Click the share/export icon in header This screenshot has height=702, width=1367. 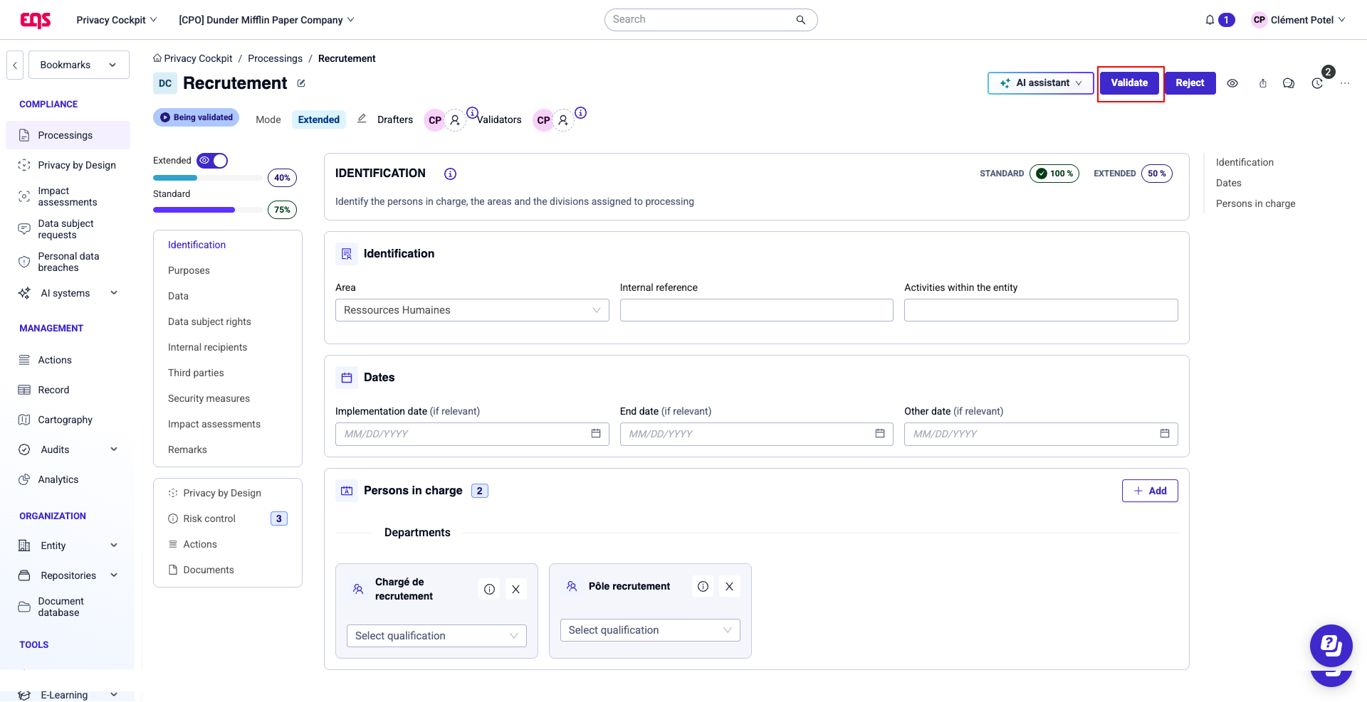tap(1262, 83)
